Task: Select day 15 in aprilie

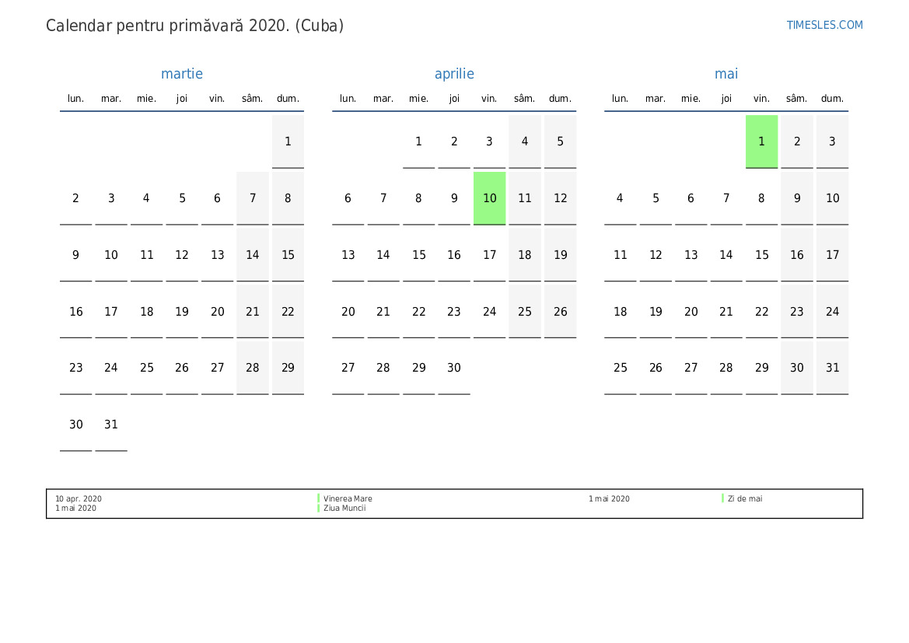Action: (418, 255)
